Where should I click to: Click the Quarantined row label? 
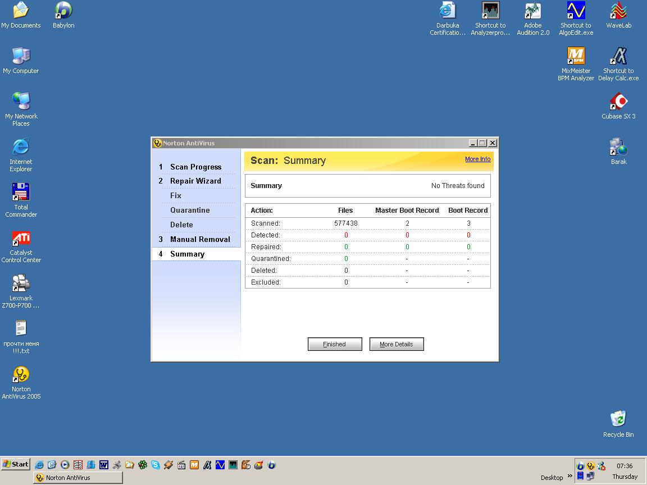click(x=271, y=259)
